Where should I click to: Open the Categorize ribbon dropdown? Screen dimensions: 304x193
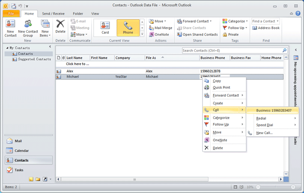pos(235,21)
